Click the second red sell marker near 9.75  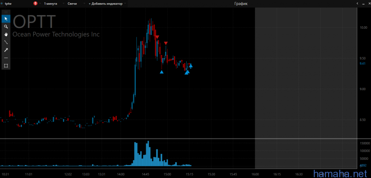tap(166, 43)
